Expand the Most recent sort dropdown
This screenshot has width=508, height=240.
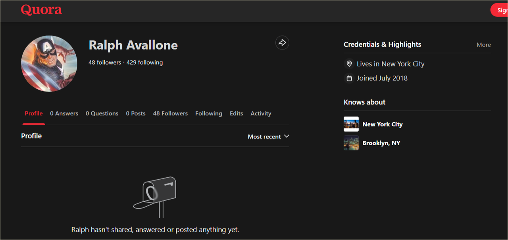(x=268, y=136)
